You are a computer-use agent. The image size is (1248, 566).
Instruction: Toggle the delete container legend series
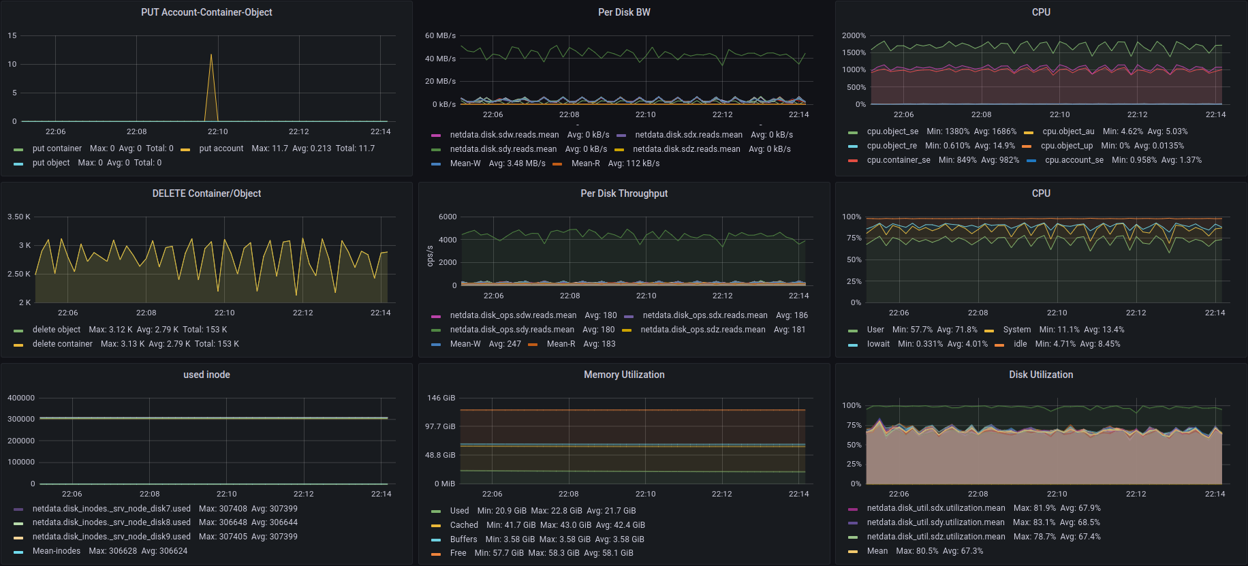pos(62,344)
